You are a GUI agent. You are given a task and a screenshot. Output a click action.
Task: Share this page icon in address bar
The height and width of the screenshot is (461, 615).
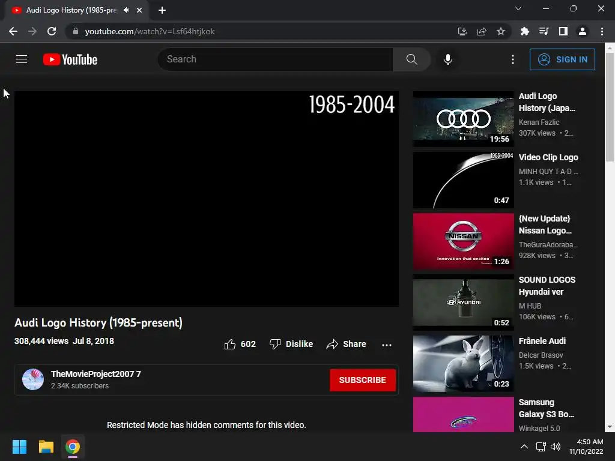[482, 31]
